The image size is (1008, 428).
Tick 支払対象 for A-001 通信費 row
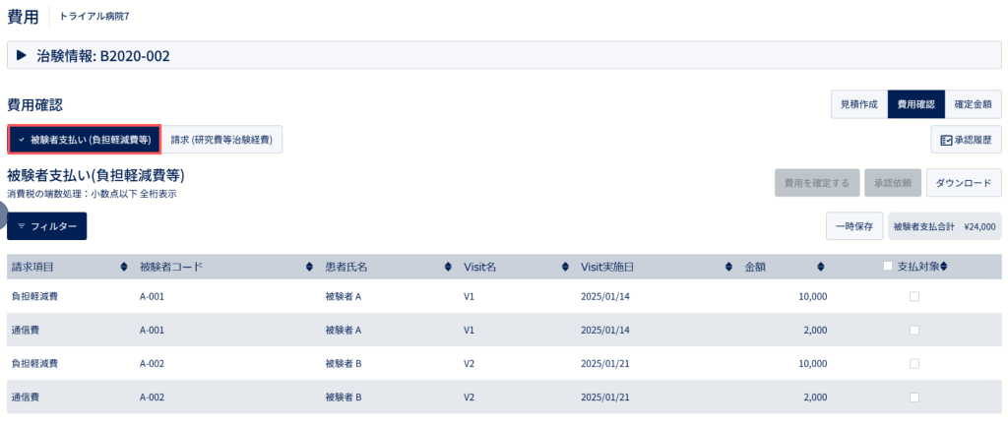point(913,330)
